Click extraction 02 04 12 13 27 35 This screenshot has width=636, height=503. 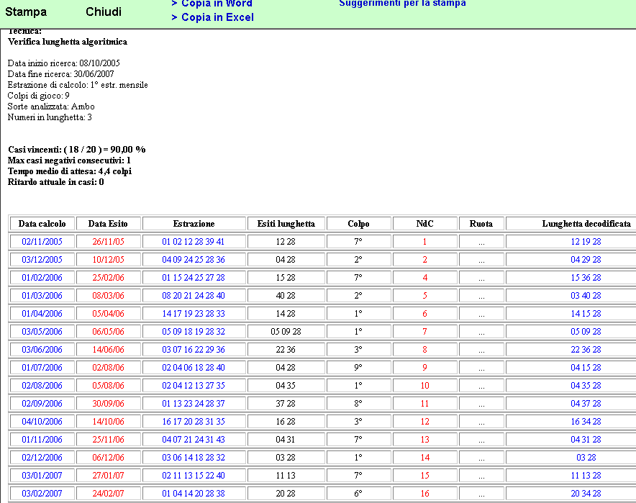tap(194, 386)
